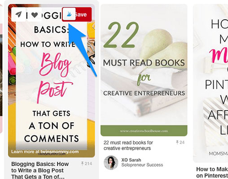Click the Learn more at twinsmommy.com link

pyautogui.click(x=45, y=152)
